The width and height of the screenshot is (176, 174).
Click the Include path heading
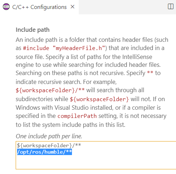coord(32,30)
